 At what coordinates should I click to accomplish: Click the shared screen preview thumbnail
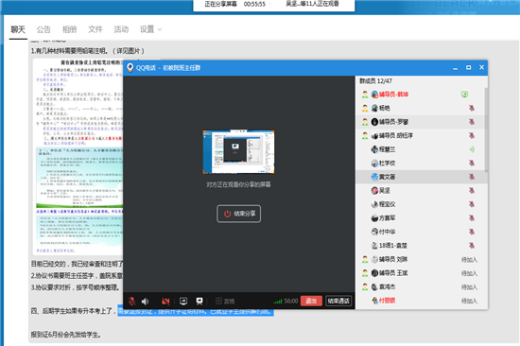coord(239,152)
